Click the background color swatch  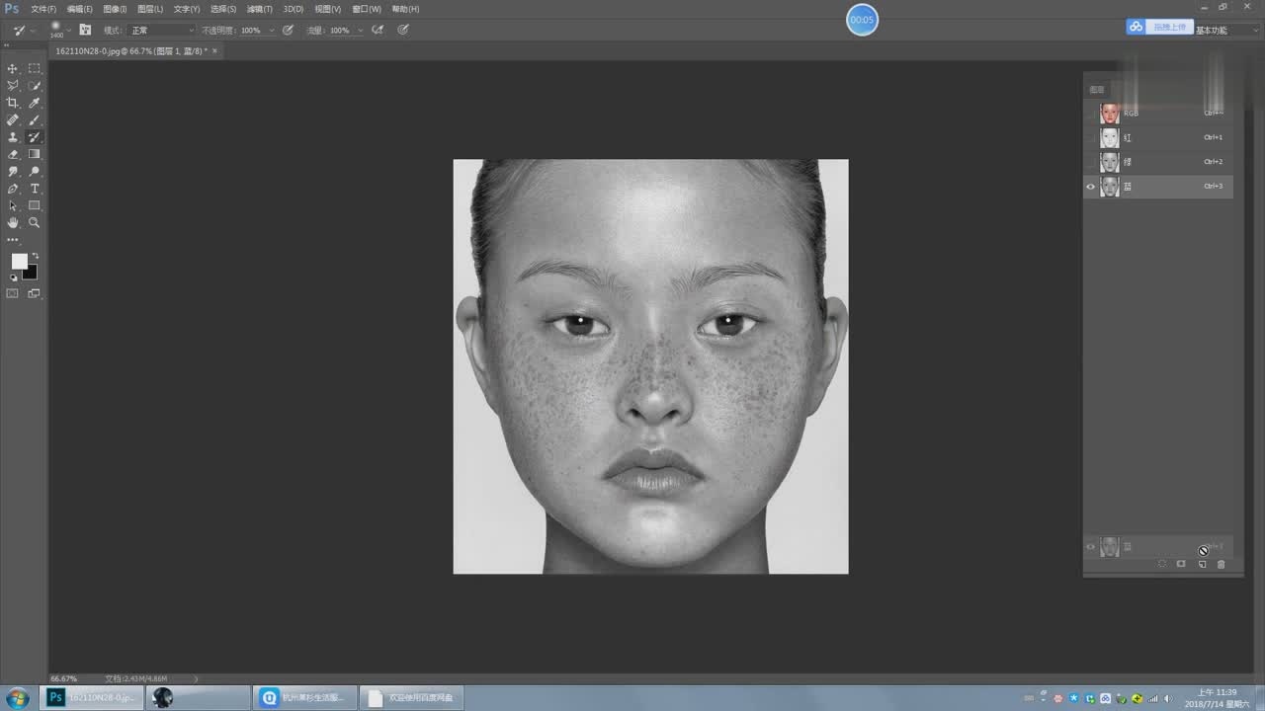pos(31,273)
